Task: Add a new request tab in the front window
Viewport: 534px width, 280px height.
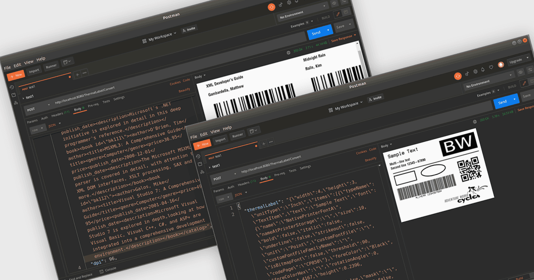Action: click(x=263, y=143)
